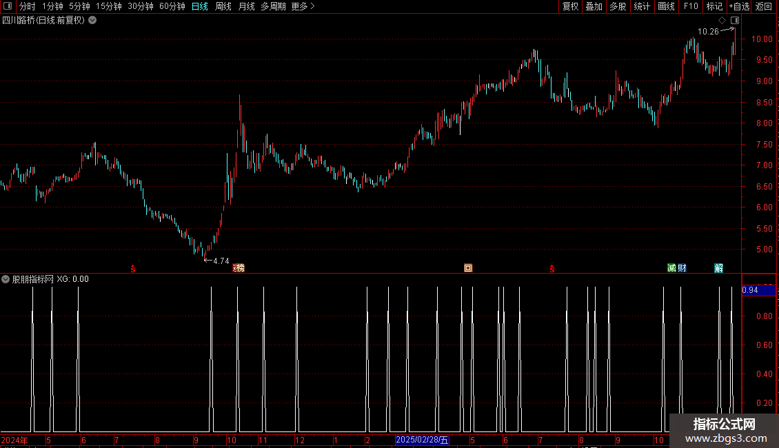The width and height of the screenshot is (779, 448).
Task: Click the 标记 mark button
Action: [x=714, y=6]
